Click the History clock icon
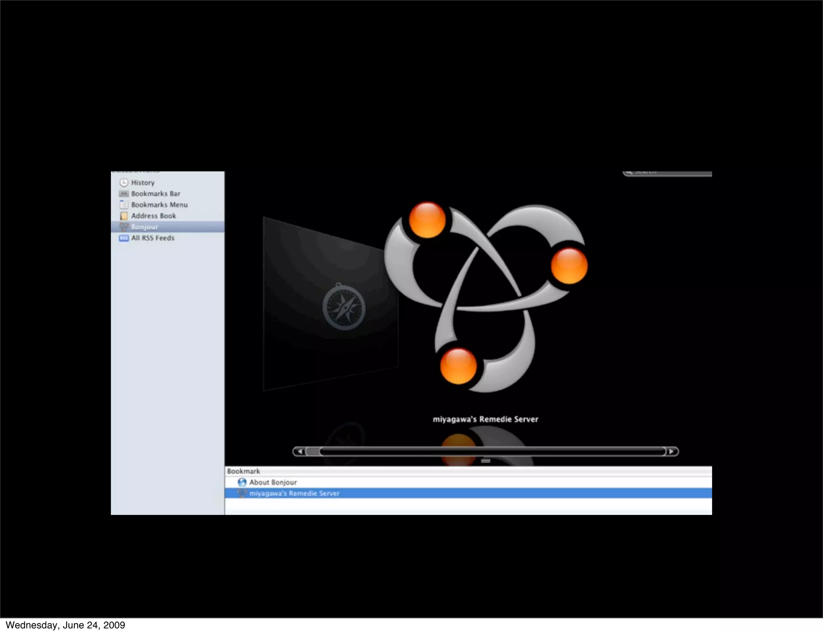The height and width of the screenshot is (634, 823). tap(124, 183)
